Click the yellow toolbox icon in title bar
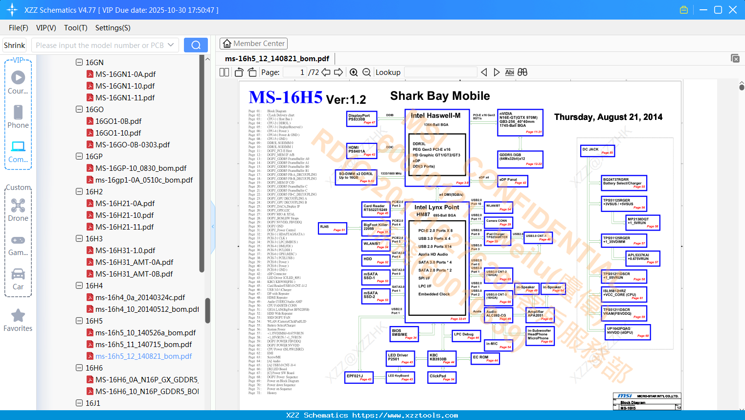 (x=684, y=10)
